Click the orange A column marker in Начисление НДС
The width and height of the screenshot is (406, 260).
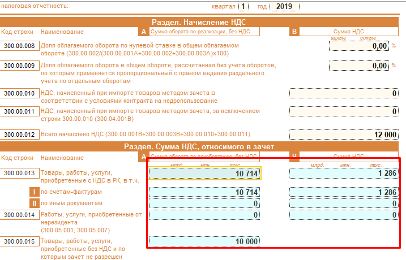point(144,32)
